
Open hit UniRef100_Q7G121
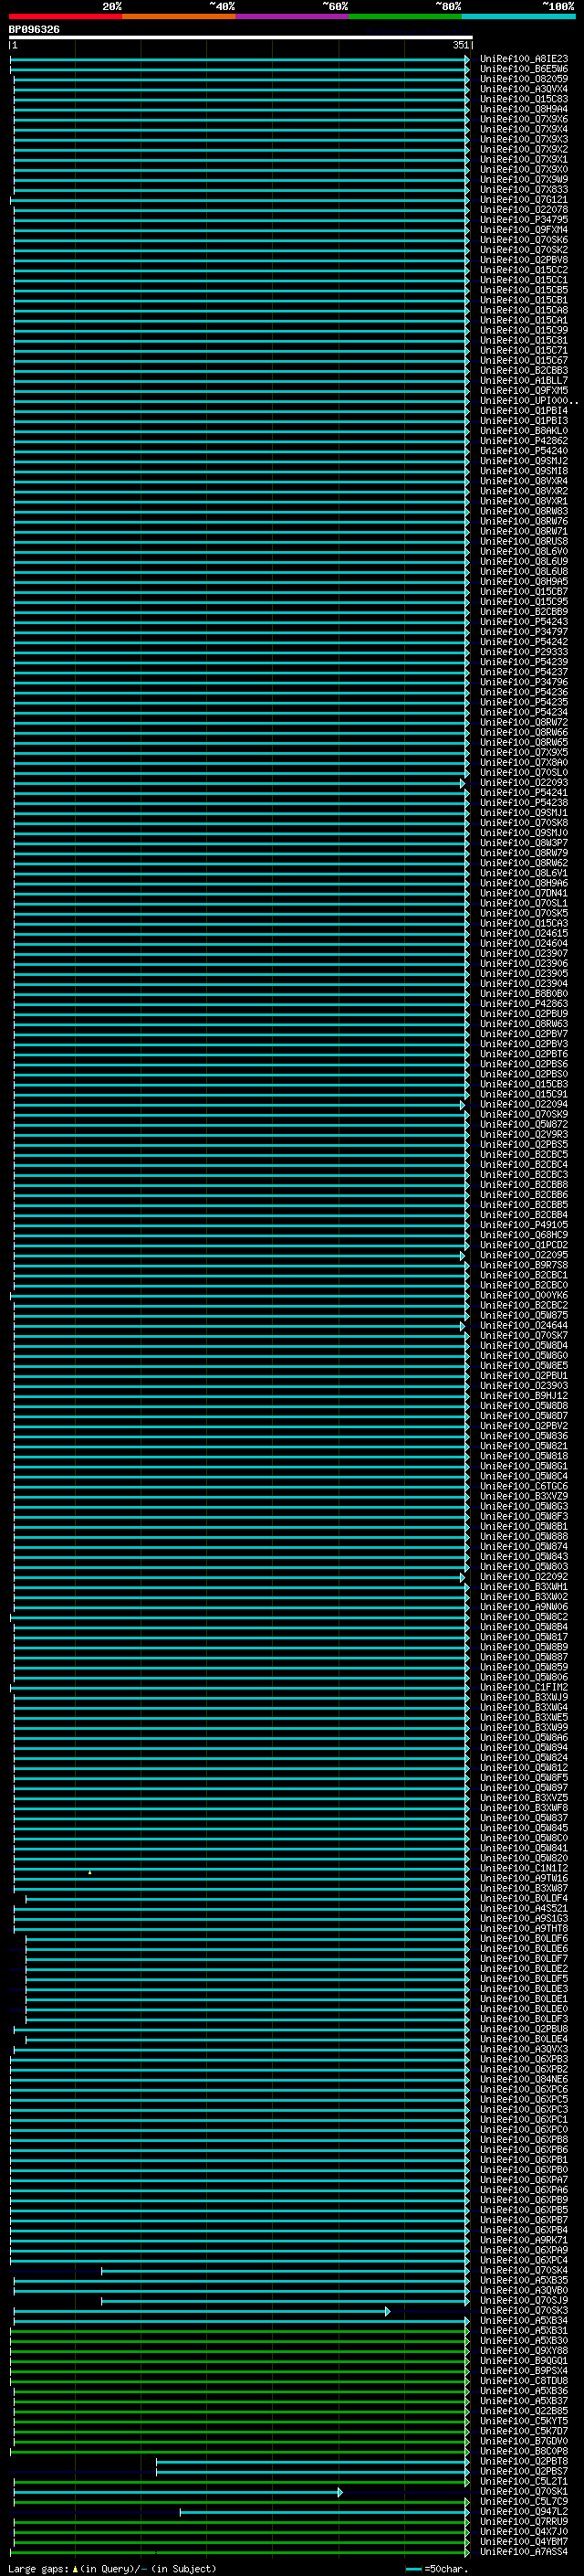tap(524, 199)
